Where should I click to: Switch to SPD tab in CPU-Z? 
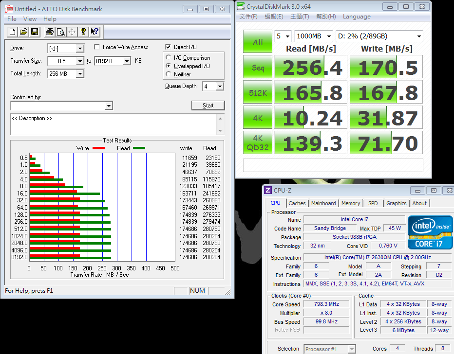coord(373,203)
